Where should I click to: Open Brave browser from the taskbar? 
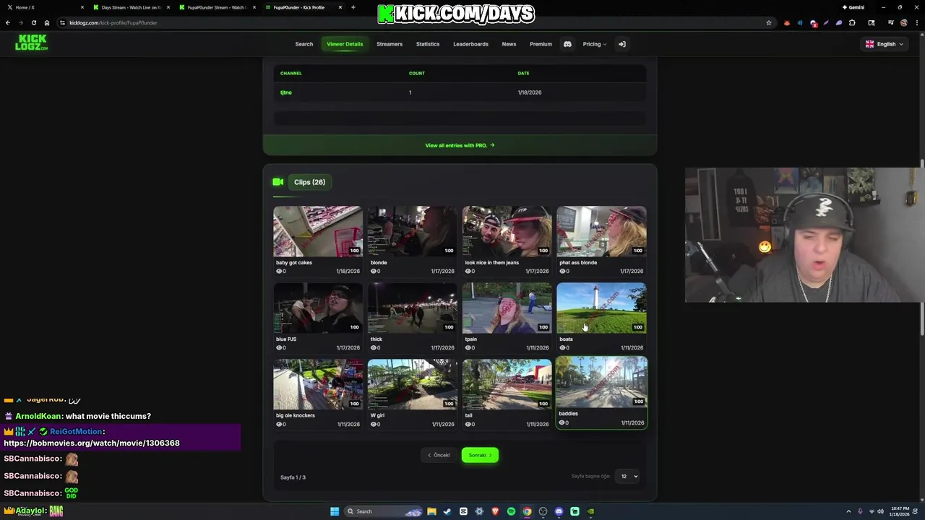[495, 511]
